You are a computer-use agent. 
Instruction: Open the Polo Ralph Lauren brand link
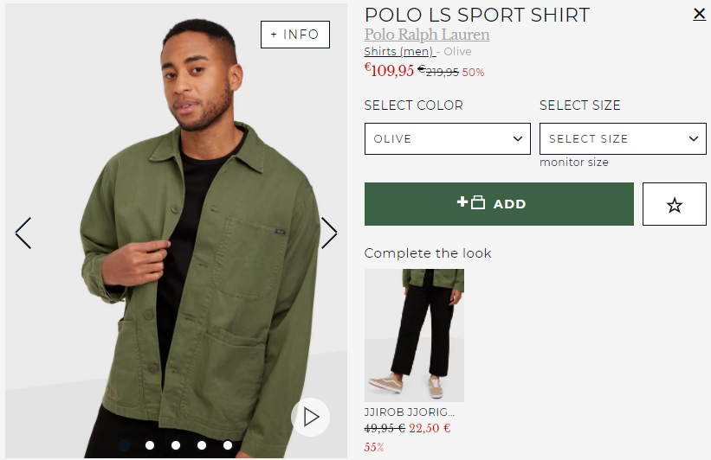(426, 35)
